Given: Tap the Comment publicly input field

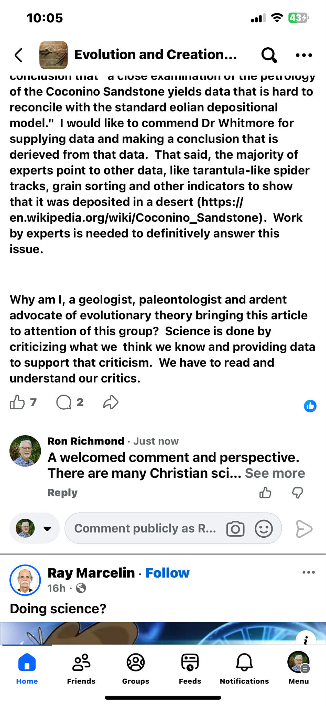Looking at the screenshot, I should tap(145, 528).
